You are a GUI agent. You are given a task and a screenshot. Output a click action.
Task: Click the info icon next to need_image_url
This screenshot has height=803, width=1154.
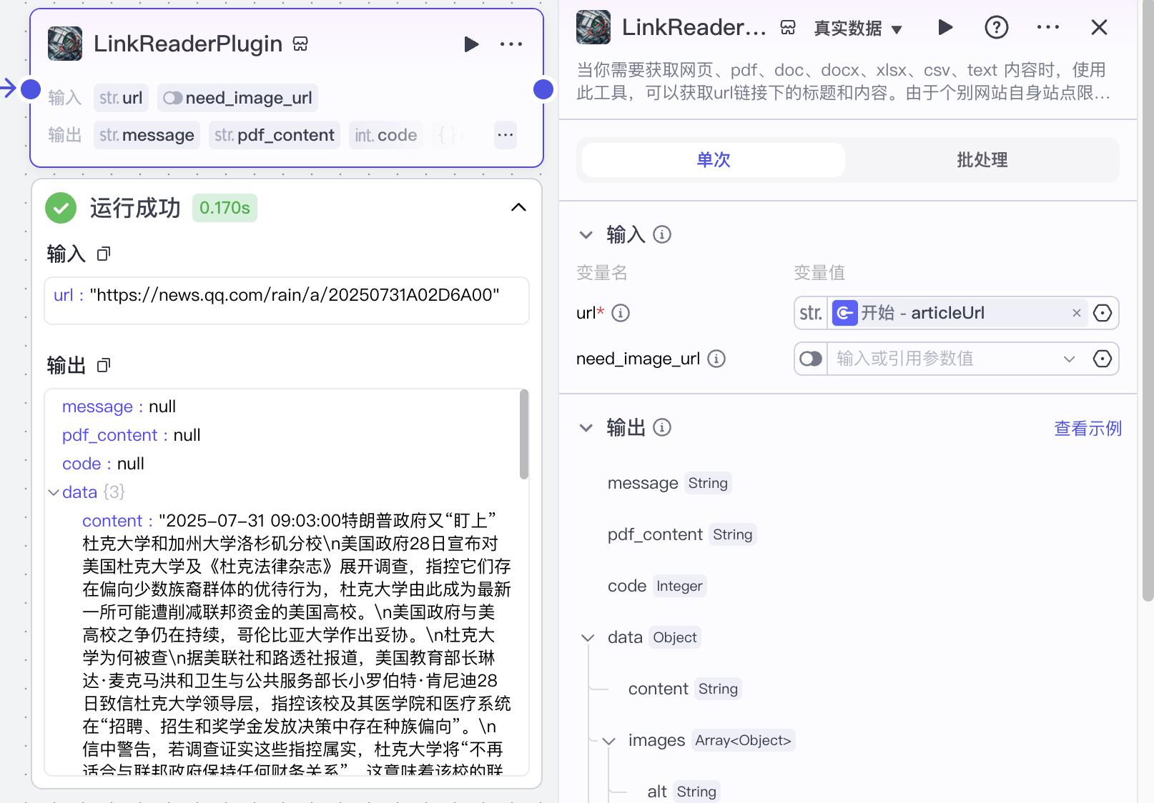pyautogui.click(x=716, y=359)
